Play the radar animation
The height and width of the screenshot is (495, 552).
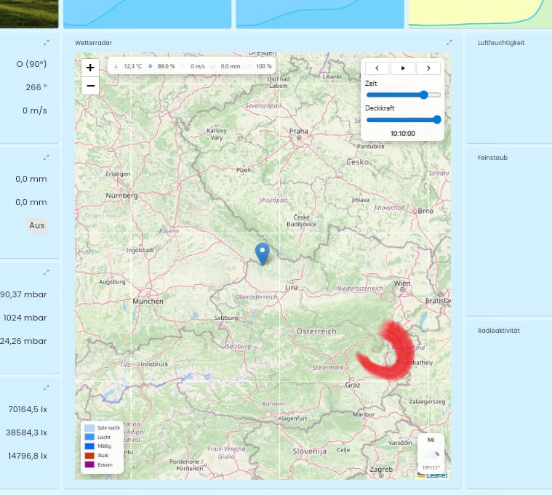[x=403, y=68]
